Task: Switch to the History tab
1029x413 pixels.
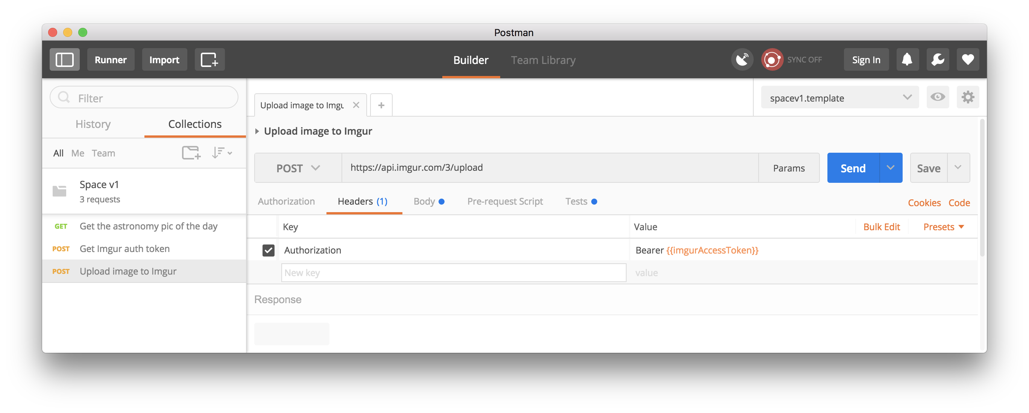Action: coord(93,124)
